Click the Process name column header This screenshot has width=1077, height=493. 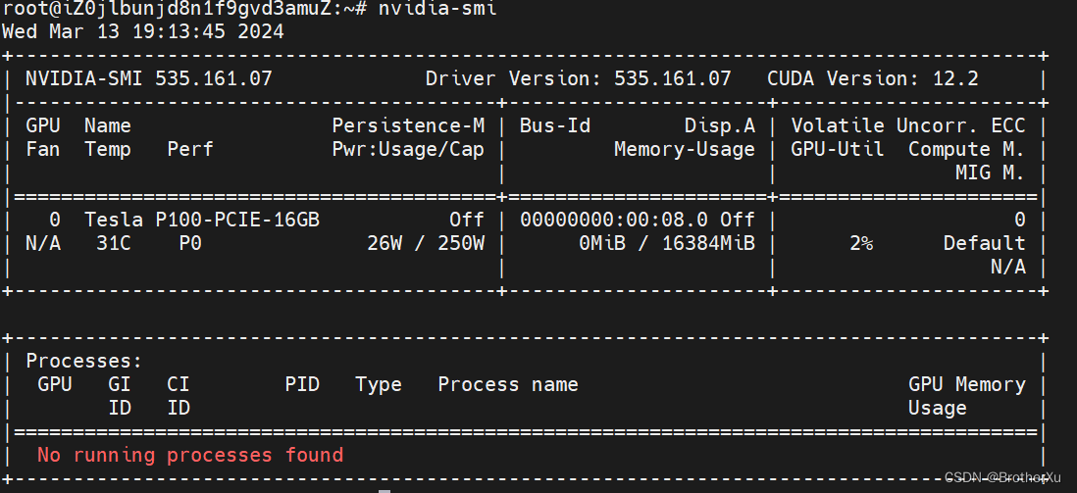(507, 384)
